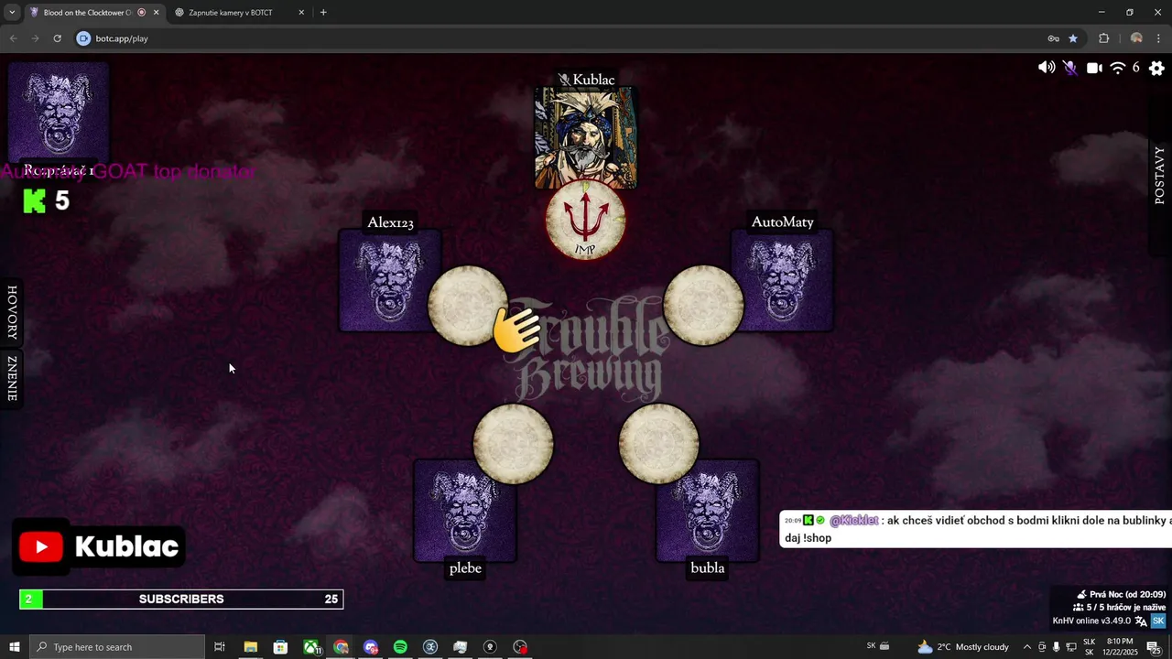Image resolution: width=1172 pixels, height=659 pixels.
Task: Open the Windows Start menu
Action: [x=15, y=647]
